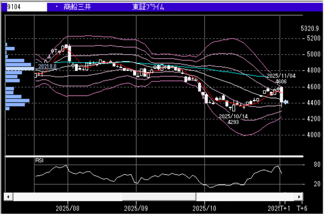Click the 5320.9 price label at top right

click(x=310, y=29)
